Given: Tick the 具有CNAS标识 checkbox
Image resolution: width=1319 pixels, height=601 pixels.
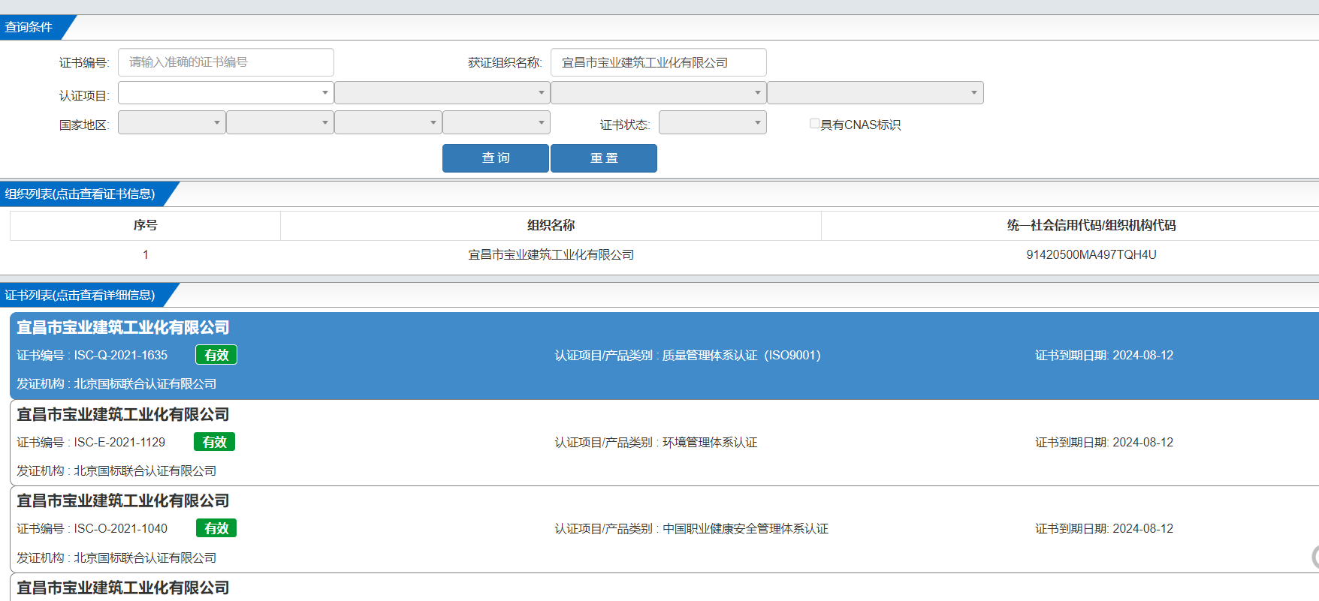Looking at the screenshot, I should [x=814, y=124].
